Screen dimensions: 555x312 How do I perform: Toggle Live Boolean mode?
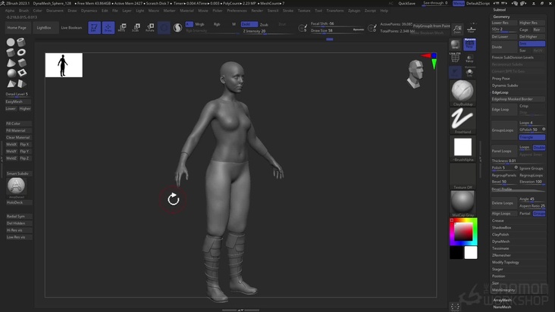click(71, 27)
